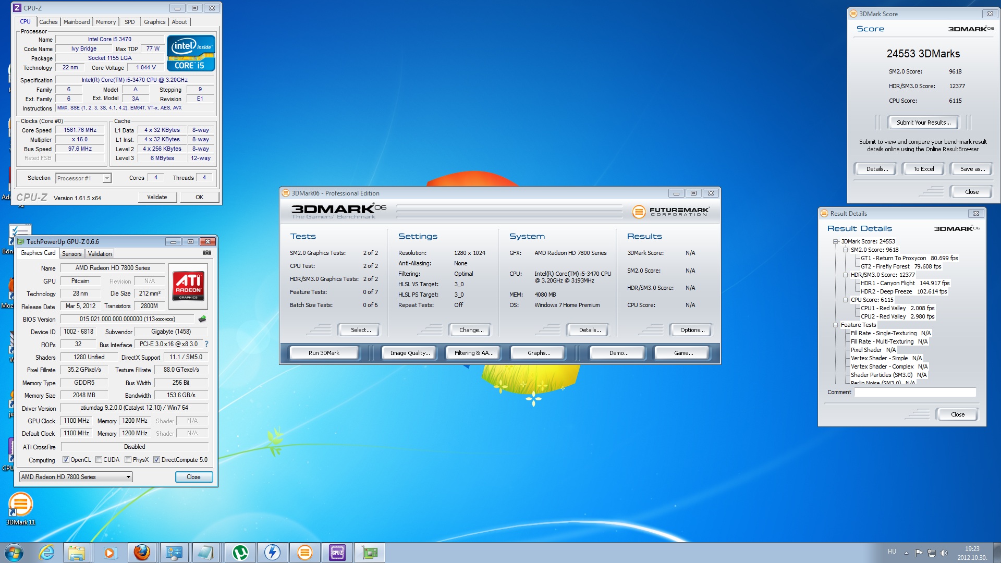This screenshot has height=563, width=1001.
Task: Switch to the CPU-Z Memory tab
Action: 106,22
